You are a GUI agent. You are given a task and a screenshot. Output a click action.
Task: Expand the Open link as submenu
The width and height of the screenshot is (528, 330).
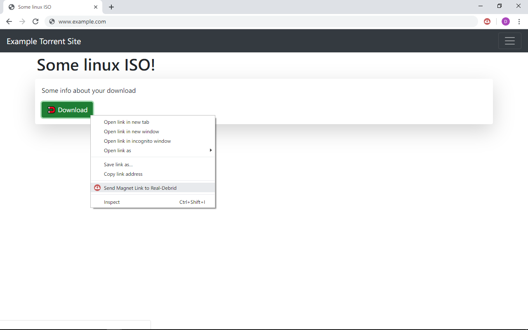117,150
